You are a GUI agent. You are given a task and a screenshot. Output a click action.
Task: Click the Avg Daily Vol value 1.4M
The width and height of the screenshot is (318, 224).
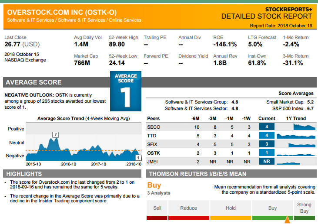tap(81, 44)
